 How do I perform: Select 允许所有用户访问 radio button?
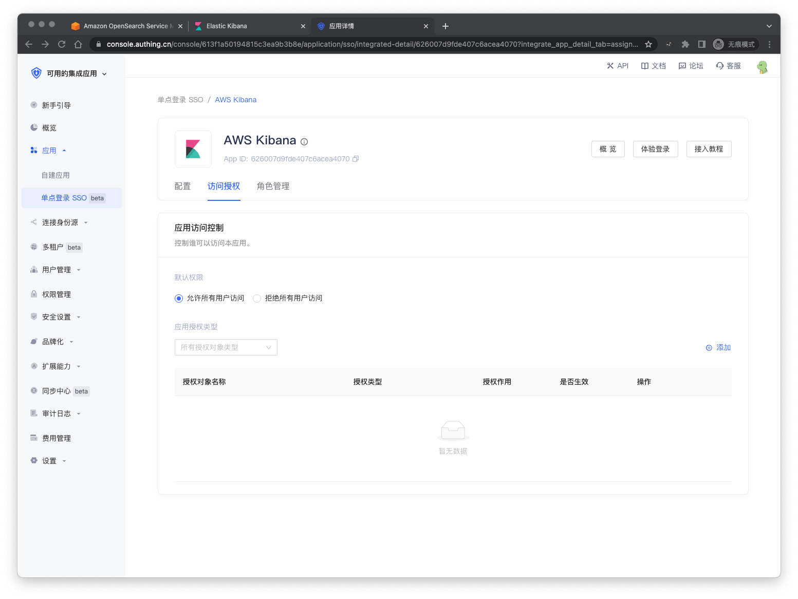178,298
